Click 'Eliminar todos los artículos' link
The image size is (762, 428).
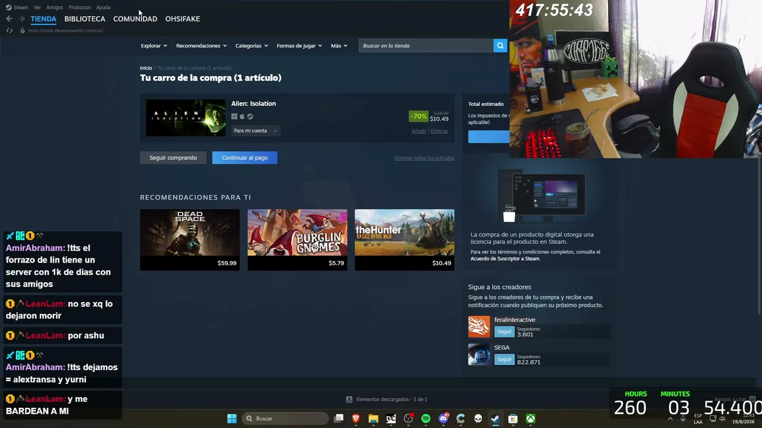(x=424, y=158)
